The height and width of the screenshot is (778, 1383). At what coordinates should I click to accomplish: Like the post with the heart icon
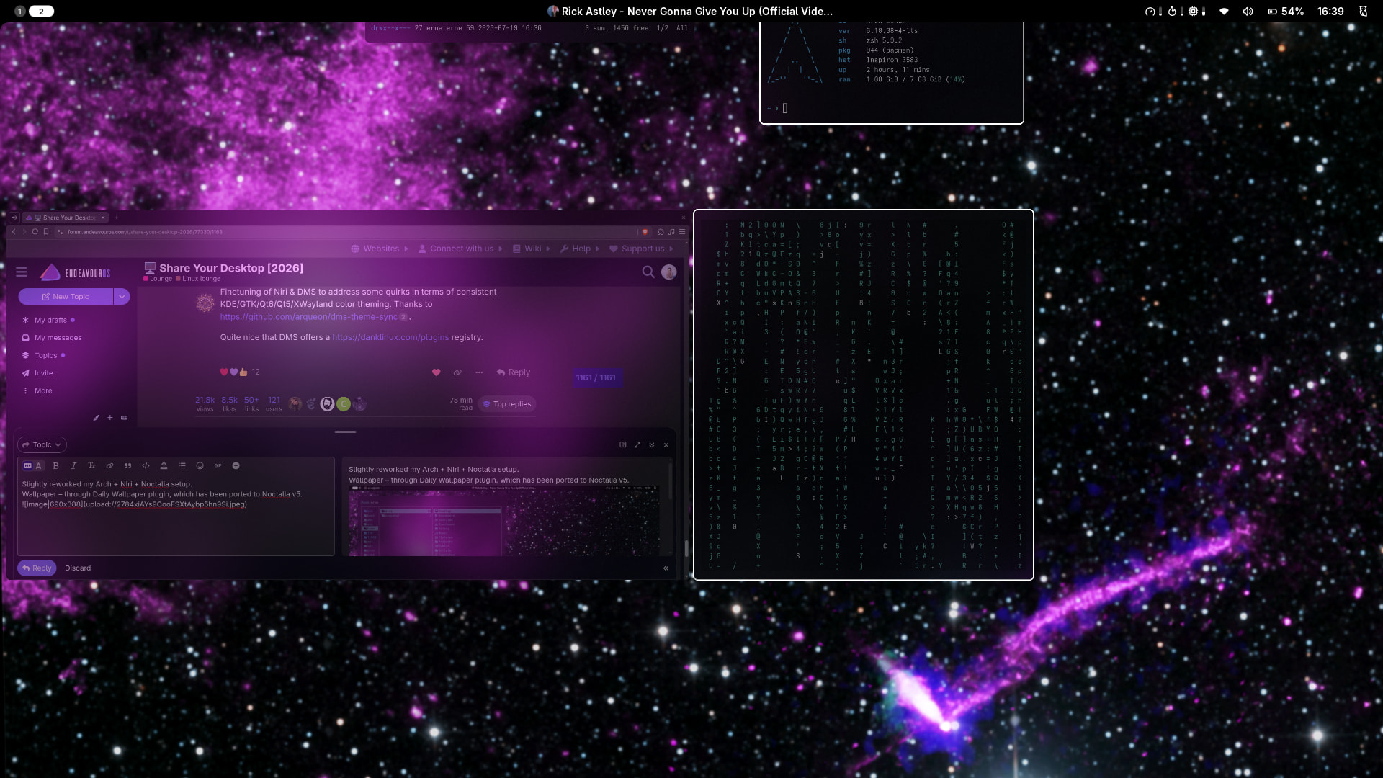click(436, 372)
